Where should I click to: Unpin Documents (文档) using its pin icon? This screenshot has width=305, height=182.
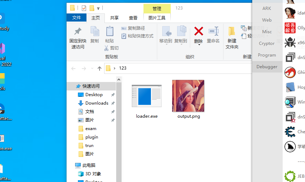(x=113, y=112)
